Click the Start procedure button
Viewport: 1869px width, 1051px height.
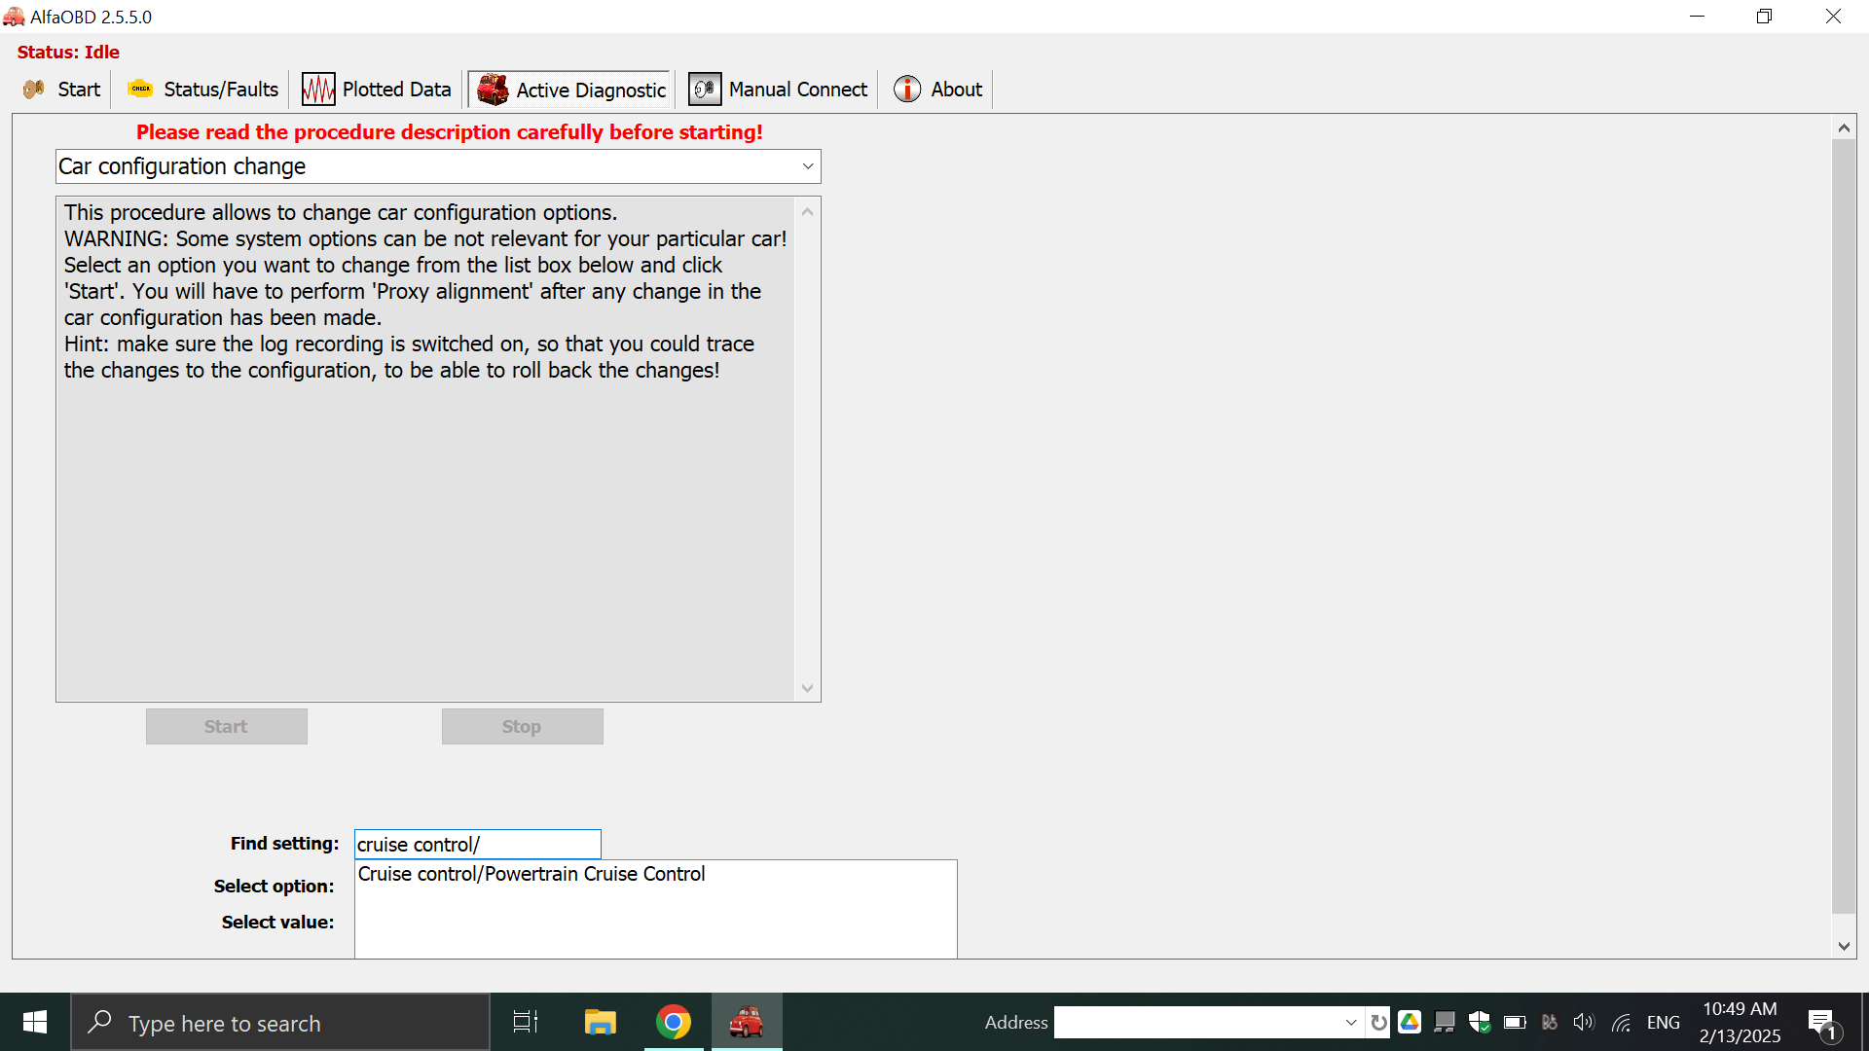click(227, 727)
